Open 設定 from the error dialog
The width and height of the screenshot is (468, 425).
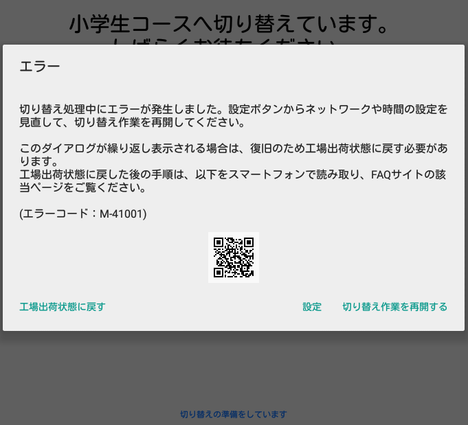click(312, 307)
